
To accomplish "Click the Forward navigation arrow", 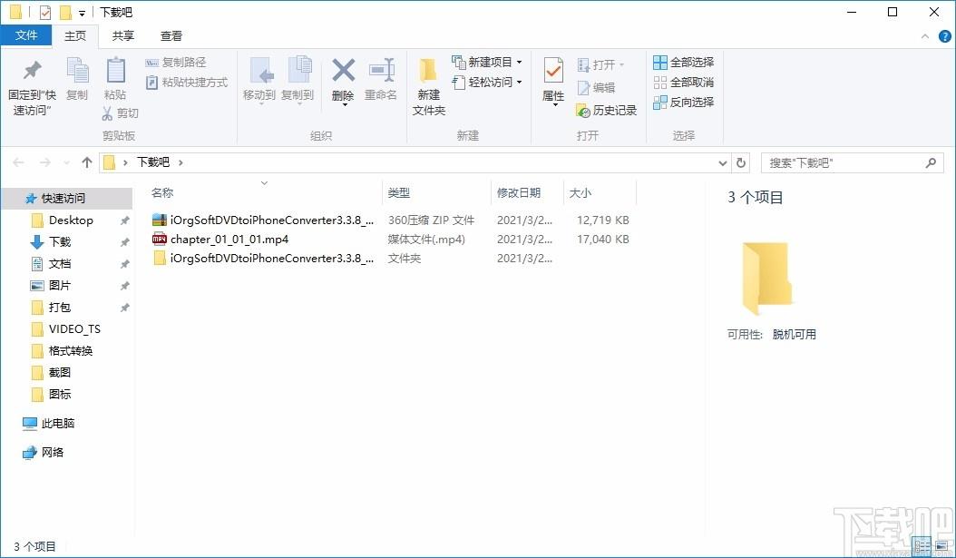I will point(45,162).
